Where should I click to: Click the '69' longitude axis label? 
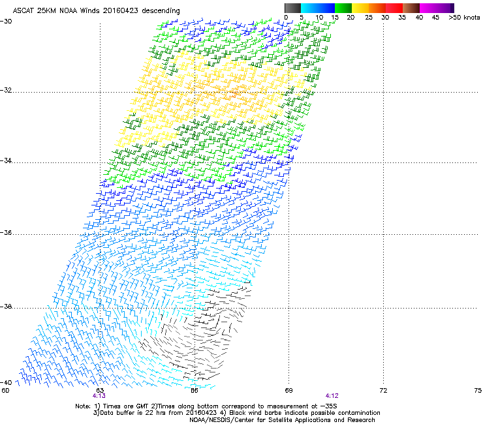point(288,391)
